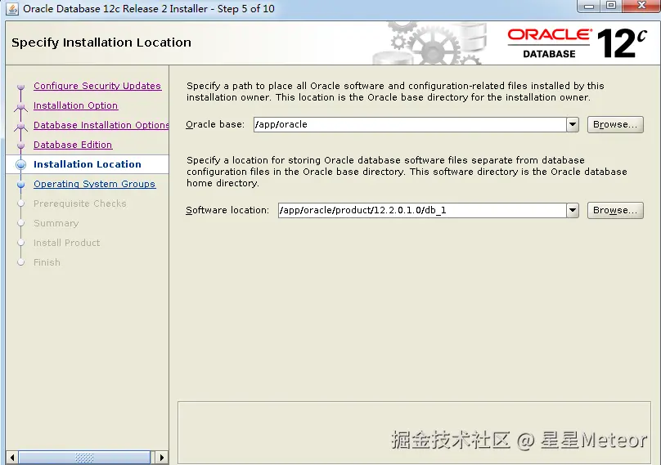Image resolution: width=661 pixels, height=465 pixels.
Task: Browse for the Software location directory
Action: click(615, 210)
